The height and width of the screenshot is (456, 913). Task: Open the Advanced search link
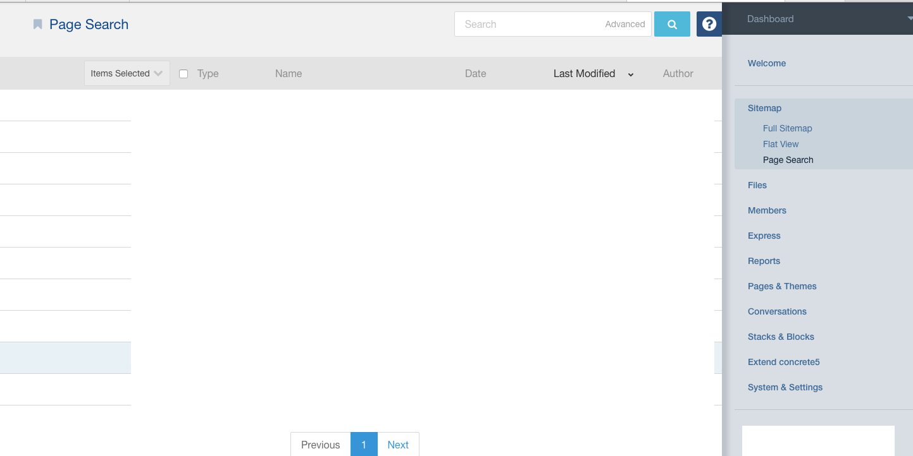[625, 24]
